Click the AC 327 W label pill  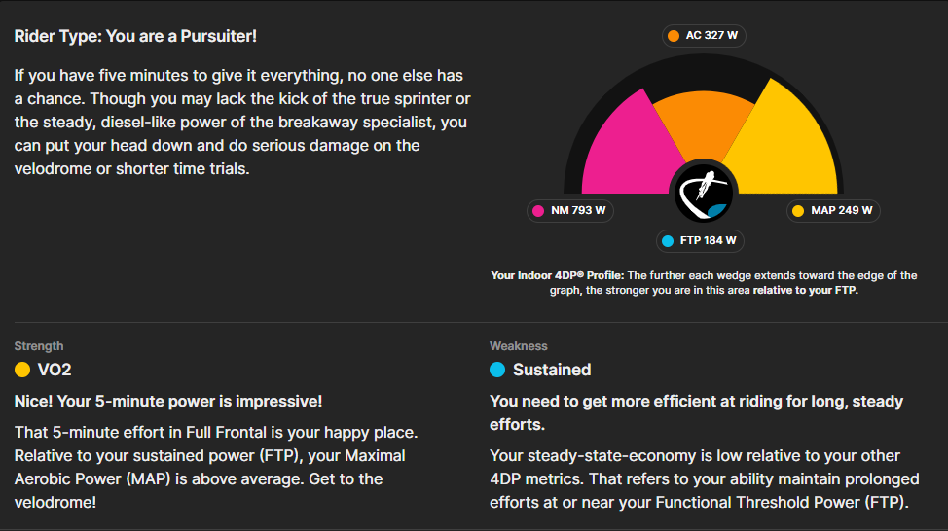tap(704, 36)
